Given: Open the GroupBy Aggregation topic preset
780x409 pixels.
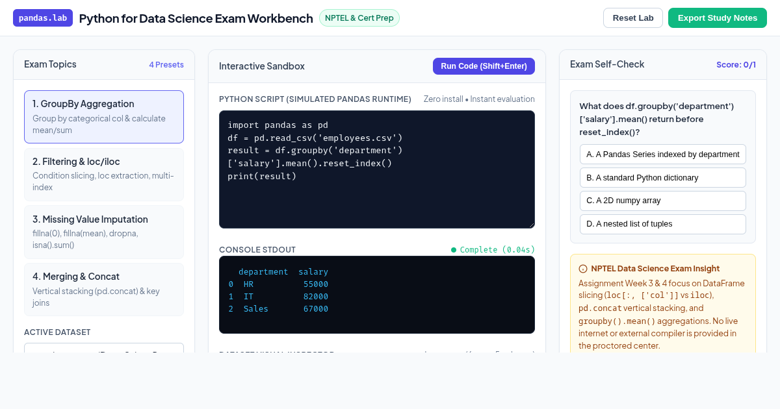Looking at the screenshot, I should pos(104,117).
